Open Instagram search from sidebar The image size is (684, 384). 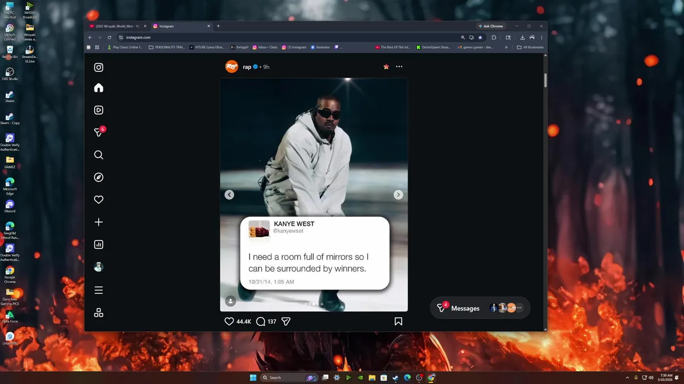(99, 155)
